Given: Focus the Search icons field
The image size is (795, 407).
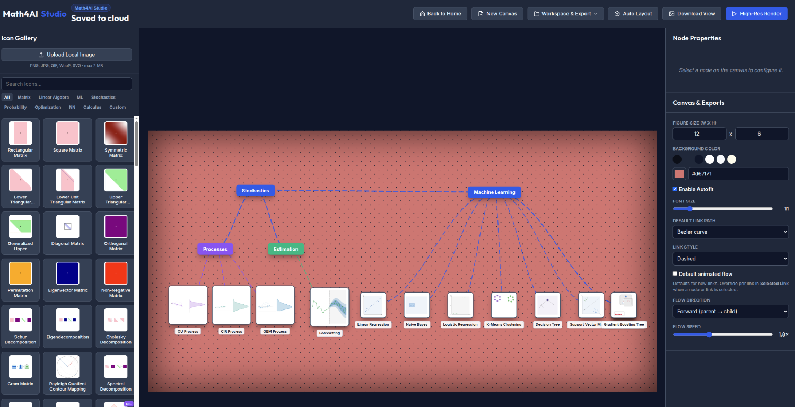Looking at the screenshot, I should [66, 84].
